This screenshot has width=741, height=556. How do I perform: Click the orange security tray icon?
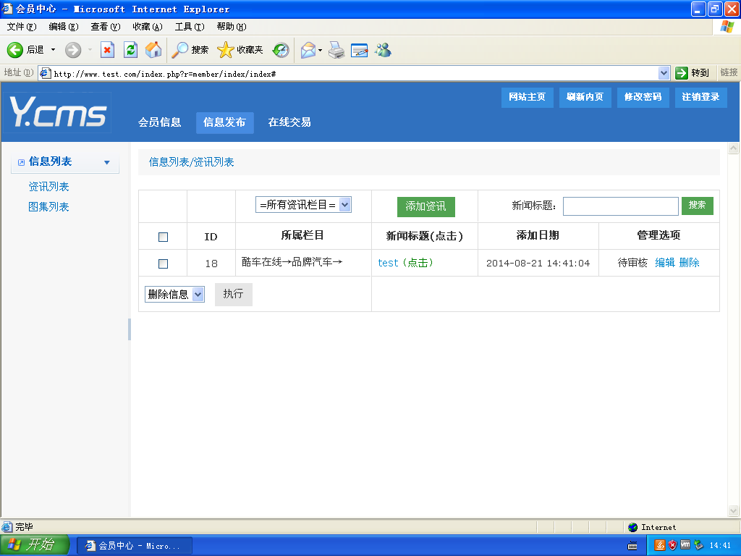tap(659, 546)
